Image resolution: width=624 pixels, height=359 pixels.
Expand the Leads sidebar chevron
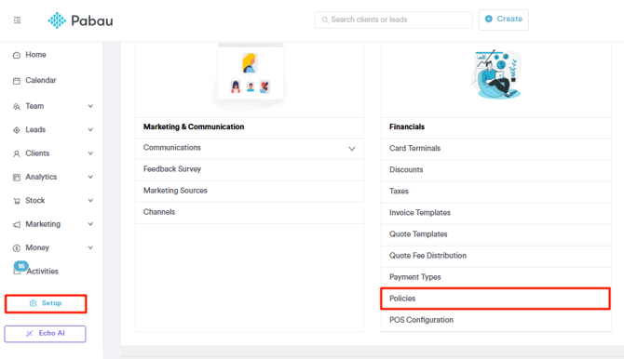coord(90,129)
